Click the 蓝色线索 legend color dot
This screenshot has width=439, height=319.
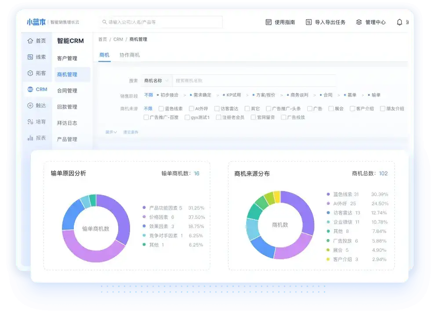[x=328, y=194]
